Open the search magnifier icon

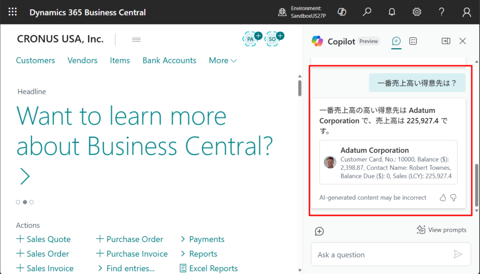[367, 12]
